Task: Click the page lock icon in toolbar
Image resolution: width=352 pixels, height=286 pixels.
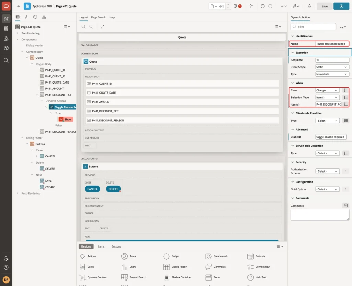Action: tap(251, 6)
